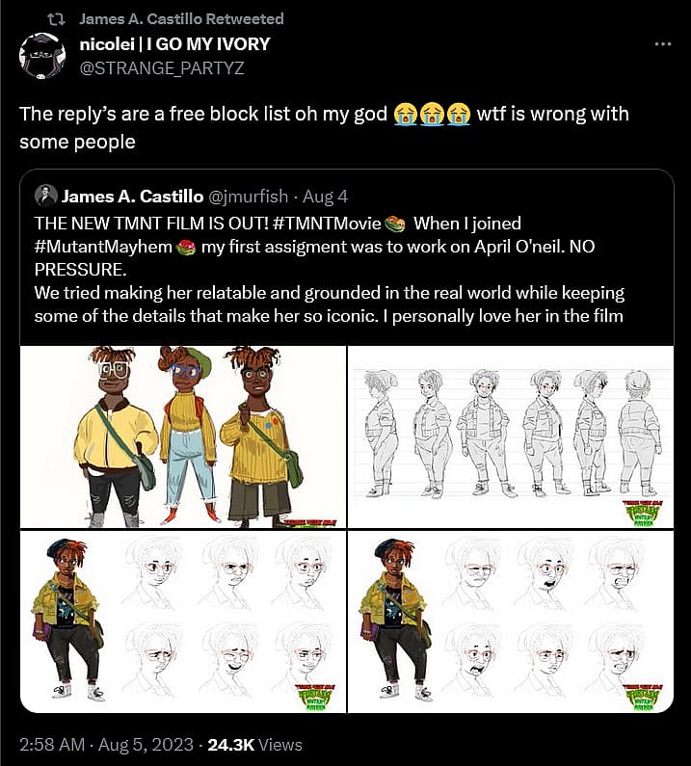
Task: Click the retweet icon beside Retweeted label
Action: click(x=56, y=19)
